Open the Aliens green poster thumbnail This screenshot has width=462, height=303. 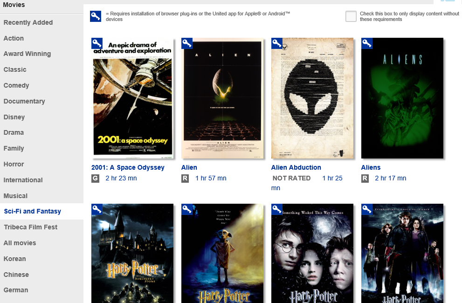(x=402, y=98)
